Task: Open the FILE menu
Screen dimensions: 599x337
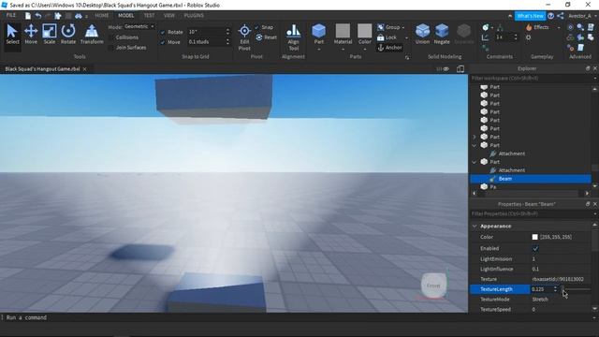Action: (x=11, y=15)
